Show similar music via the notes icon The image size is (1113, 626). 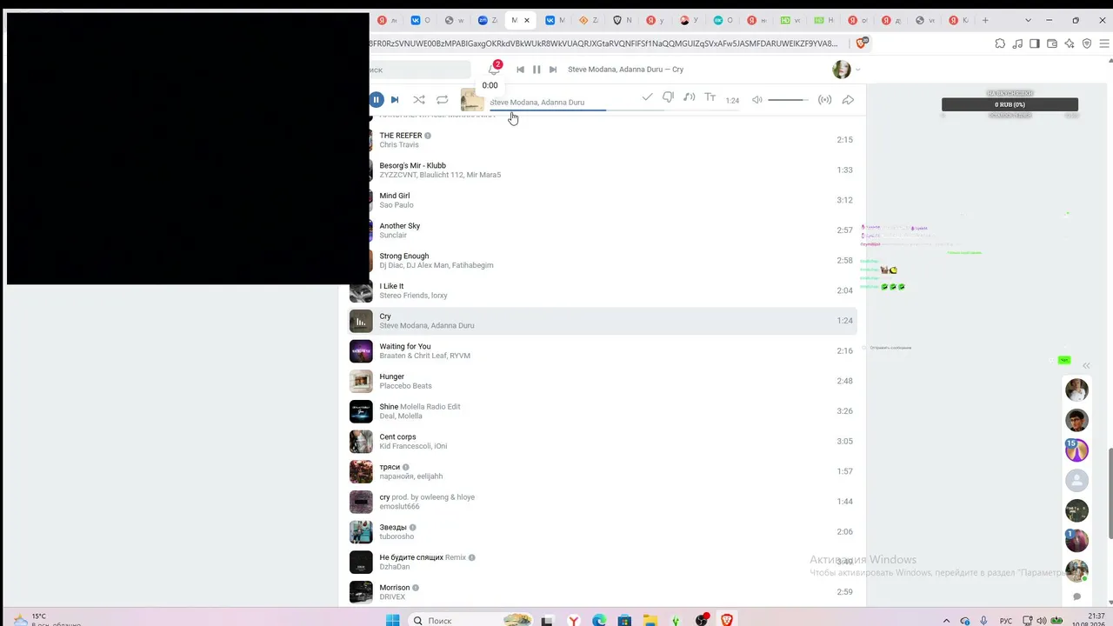pyautogui.click(x=689, y=97)
